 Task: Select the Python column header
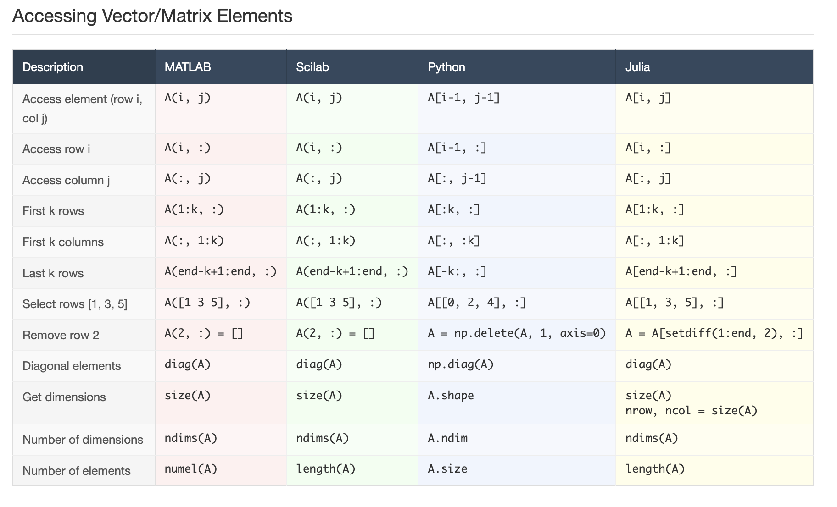(x=446, y=67)
